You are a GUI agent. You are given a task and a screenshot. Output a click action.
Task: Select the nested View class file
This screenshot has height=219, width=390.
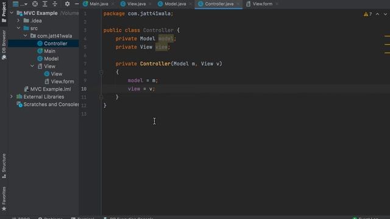pos(57,74)
